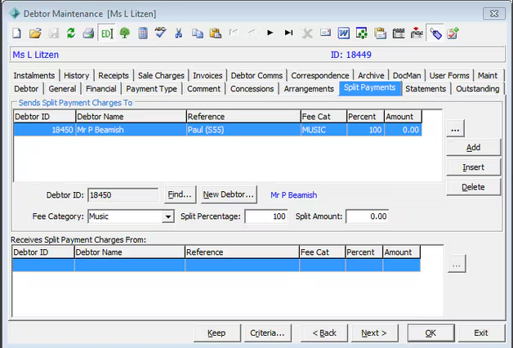Expand the Fee Category dropdown
Image resolution: width=513 pixels, height=348 pixels.
point(168,217)
